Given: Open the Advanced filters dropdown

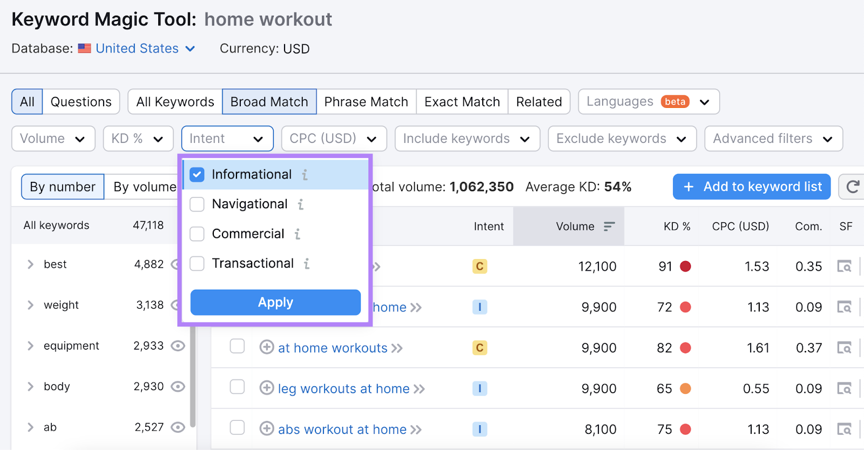Looking at the screenshot, I should 772,138.
